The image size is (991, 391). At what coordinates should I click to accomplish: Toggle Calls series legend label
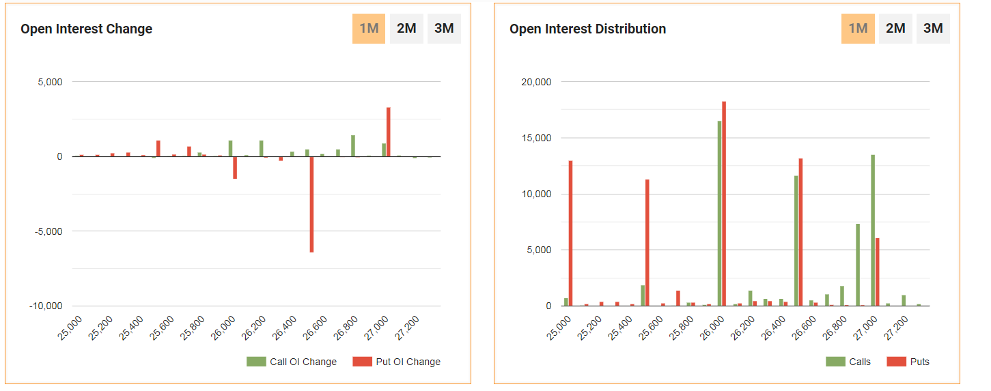click(859, 362)
